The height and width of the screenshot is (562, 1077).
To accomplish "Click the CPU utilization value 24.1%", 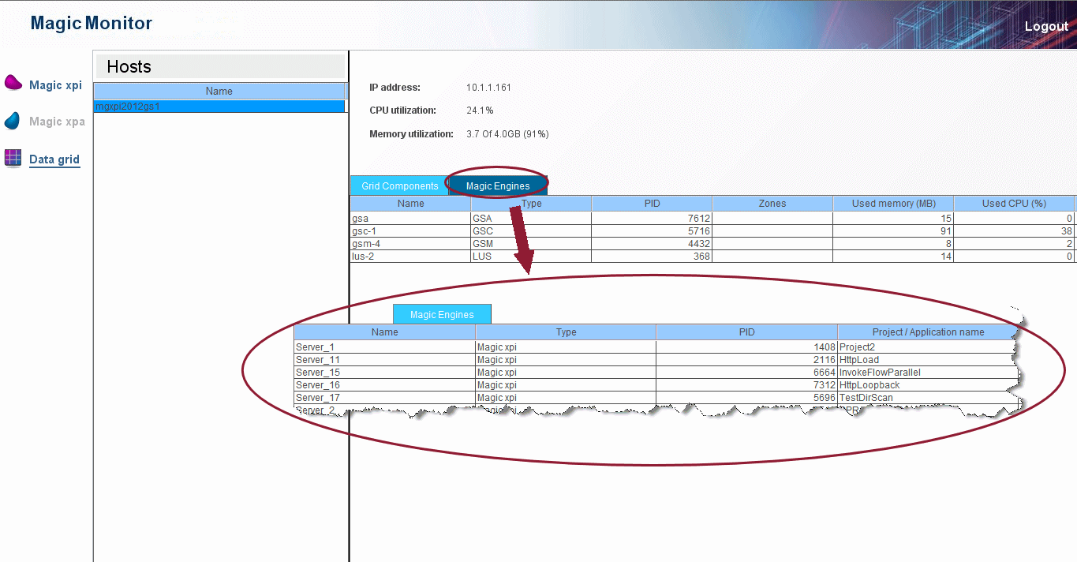I will [x=480, y=111].
